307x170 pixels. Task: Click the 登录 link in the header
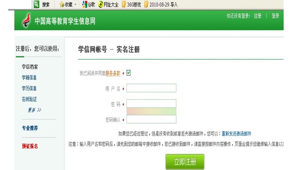(275, 16)
